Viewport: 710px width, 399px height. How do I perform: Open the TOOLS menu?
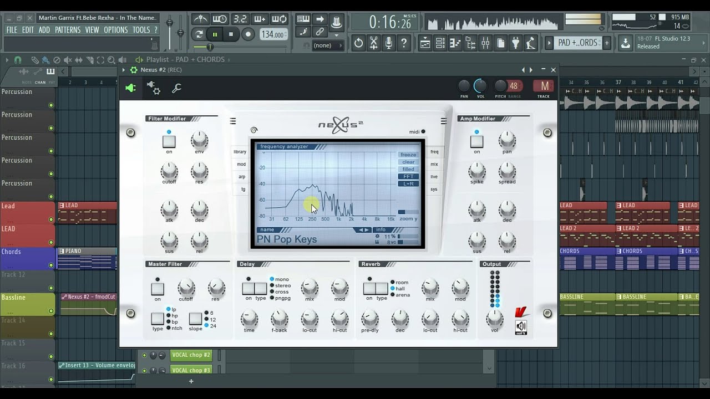pos(141,30)
